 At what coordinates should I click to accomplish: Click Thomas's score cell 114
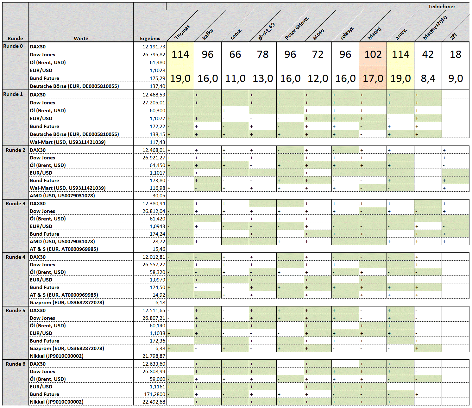click(180, 54)
